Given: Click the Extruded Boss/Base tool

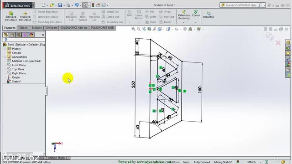Looking at the screenshot, I should [x=11, y=16].
